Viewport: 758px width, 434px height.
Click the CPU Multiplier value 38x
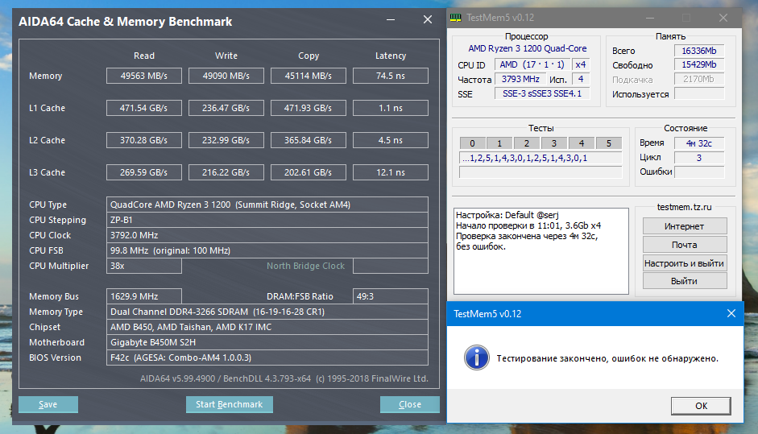(x=144, y=266)
